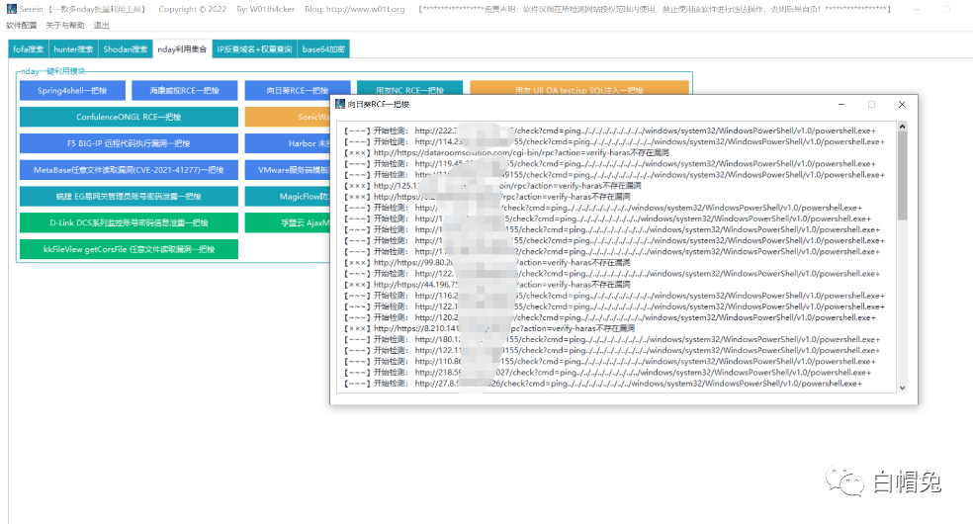The height and width of the screenshot is (524, 973).
Task: Click the 锐捷 EG易网关 密码泄露 button
Action: (129, 196)
